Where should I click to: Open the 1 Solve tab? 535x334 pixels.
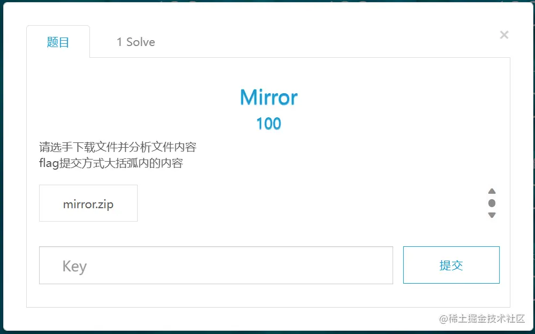point(135,42)
